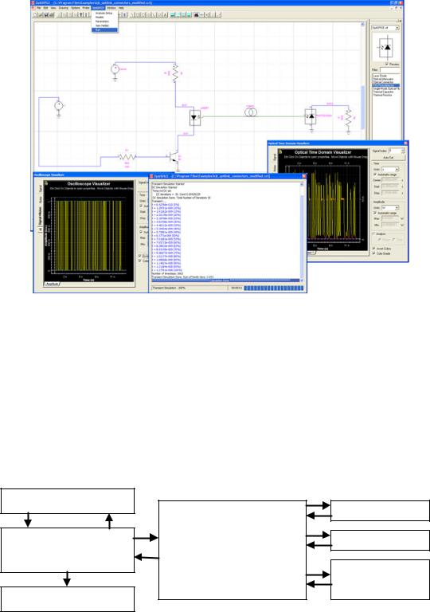Screen dimensions: 430x612
Task: Click Models in the OptiSPICE dropdown
Action: click(x=100, y=18)
